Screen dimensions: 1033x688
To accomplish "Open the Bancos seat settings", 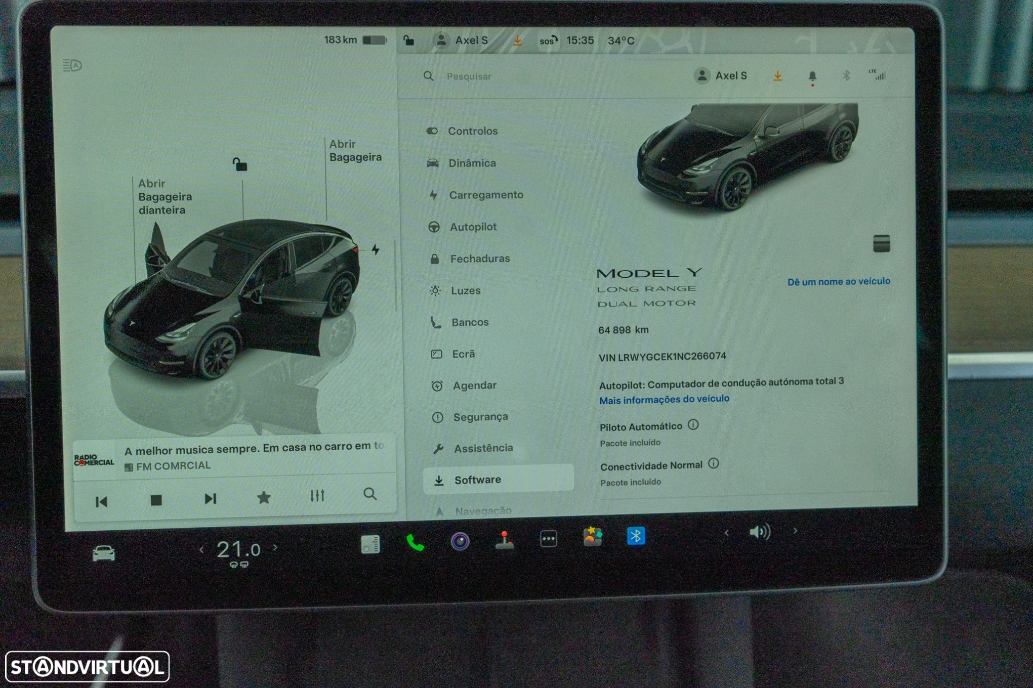I will pyautogui.click(x=460, y=322).
